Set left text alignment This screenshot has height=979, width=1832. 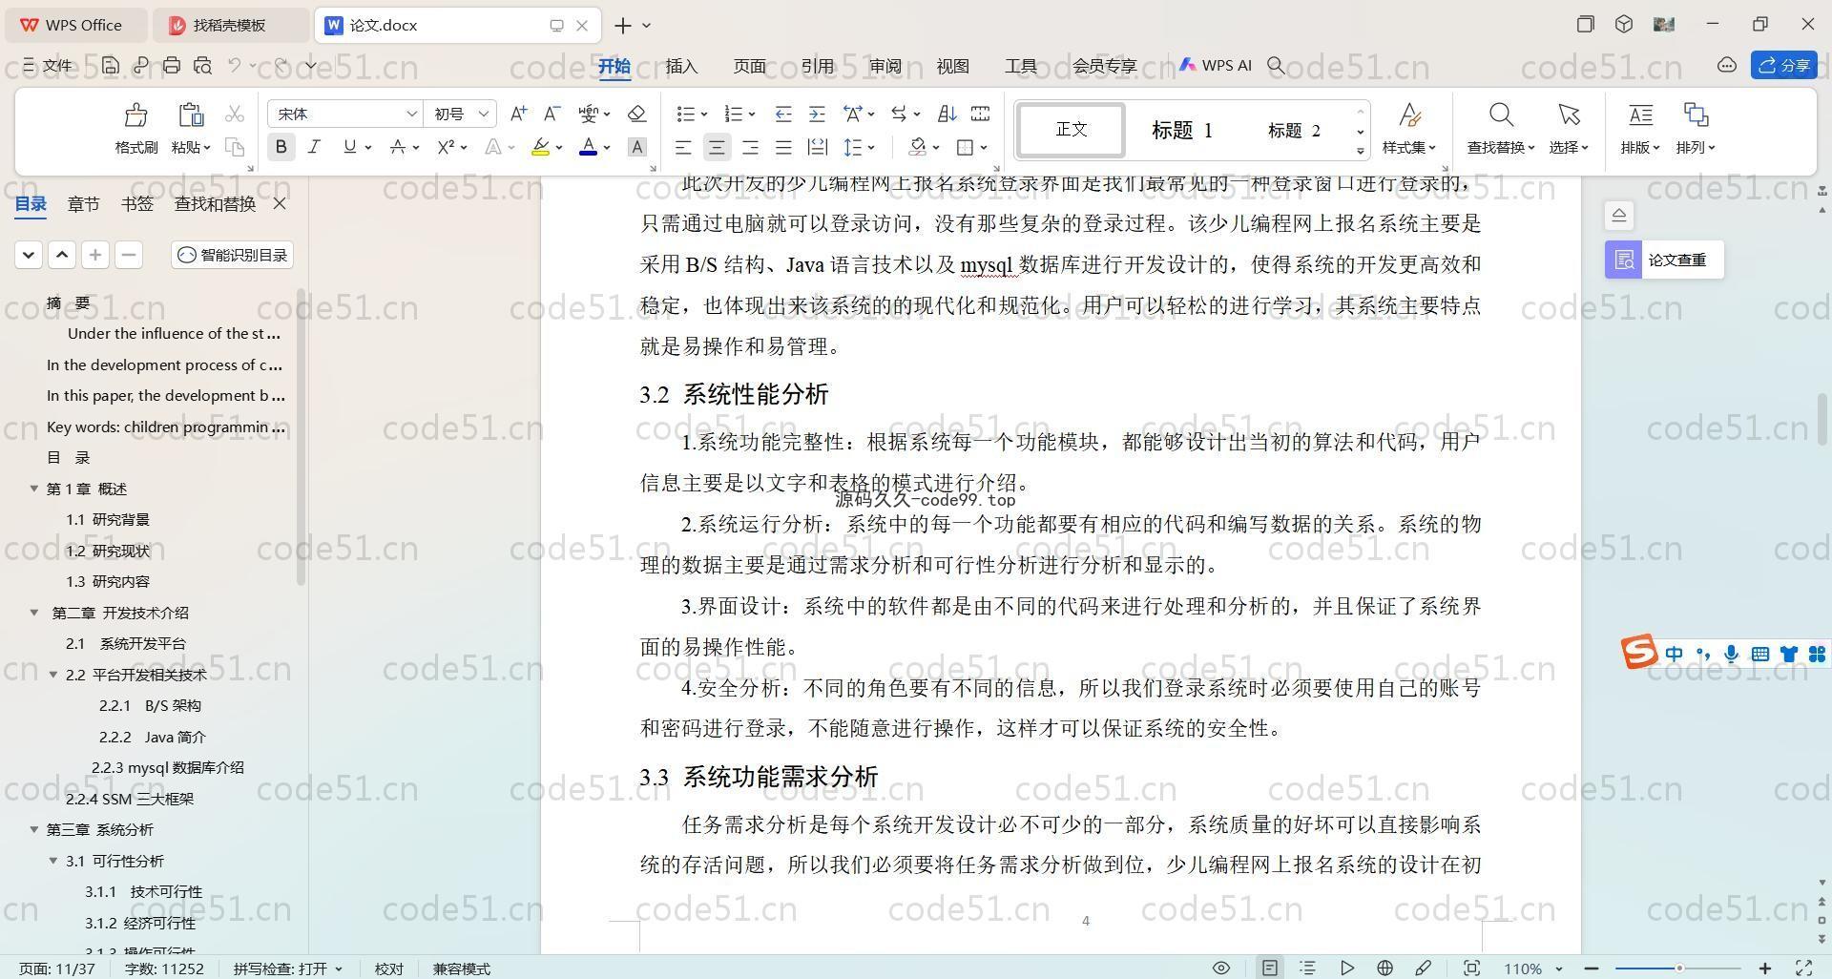[683, 147]
